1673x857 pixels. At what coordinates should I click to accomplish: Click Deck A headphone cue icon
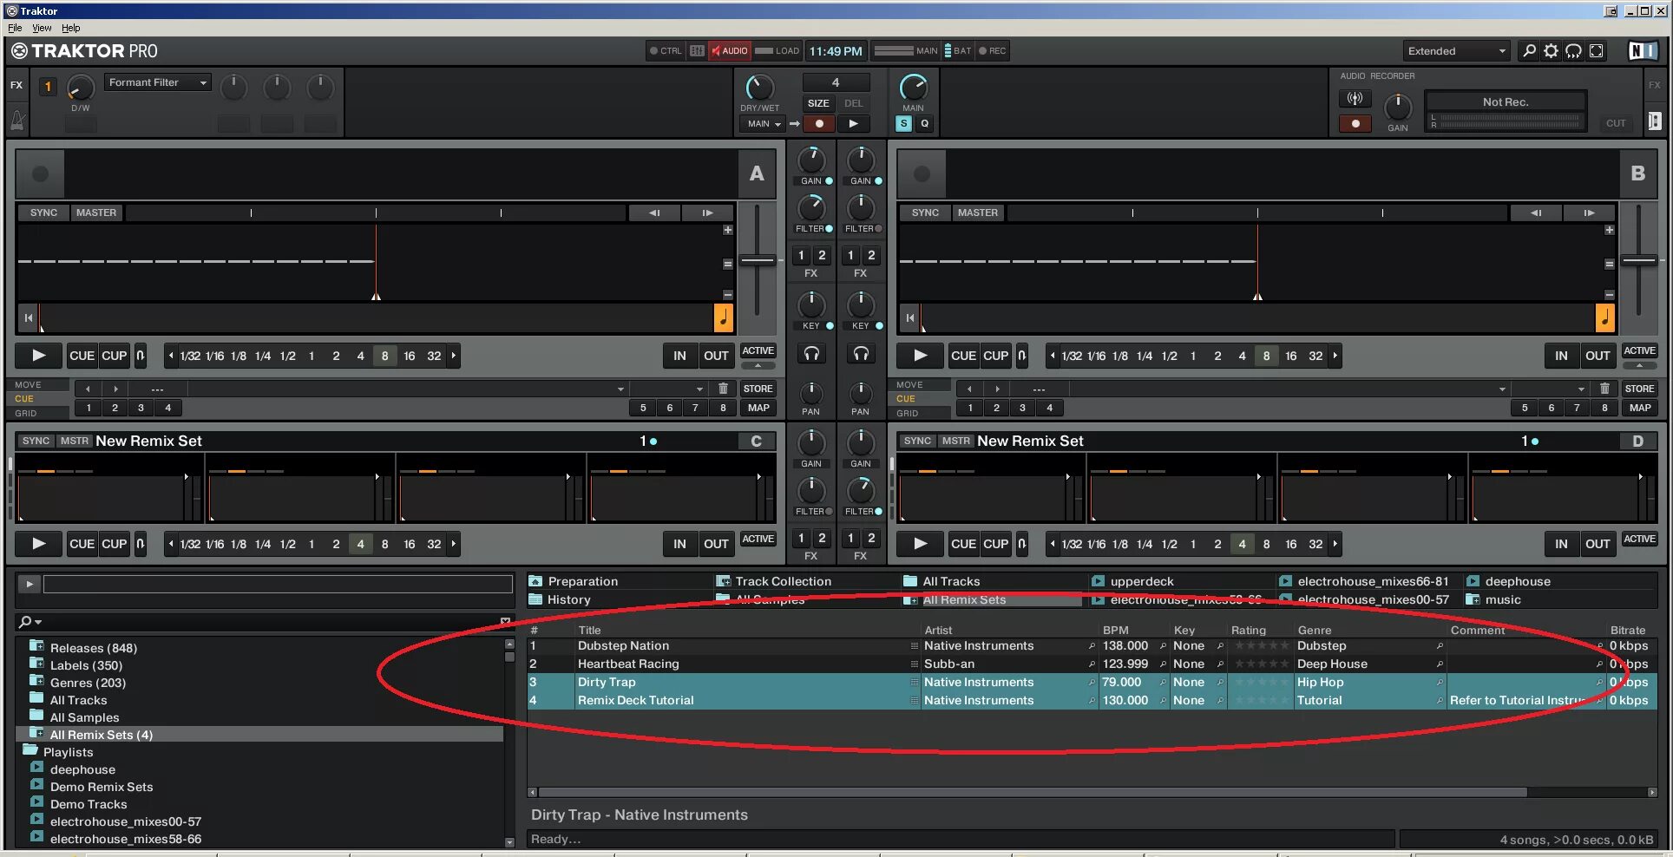(x=811, y=354)
